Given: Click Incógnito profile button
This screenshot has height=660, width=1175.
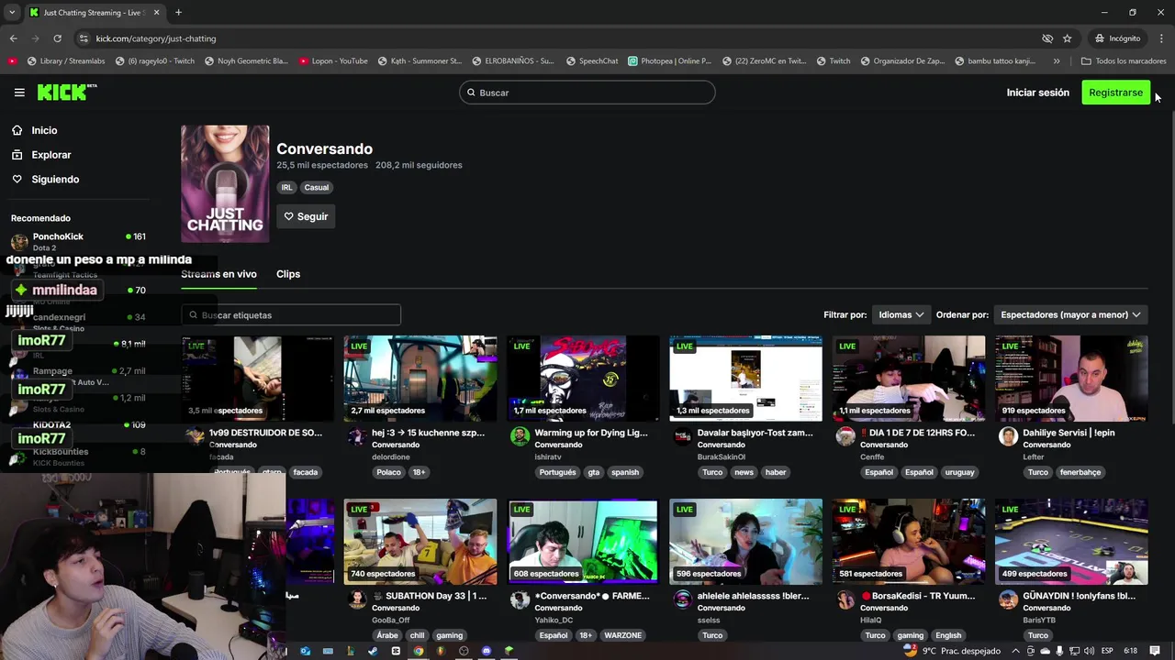Looking at the screenshot, I should (1117, 38).
